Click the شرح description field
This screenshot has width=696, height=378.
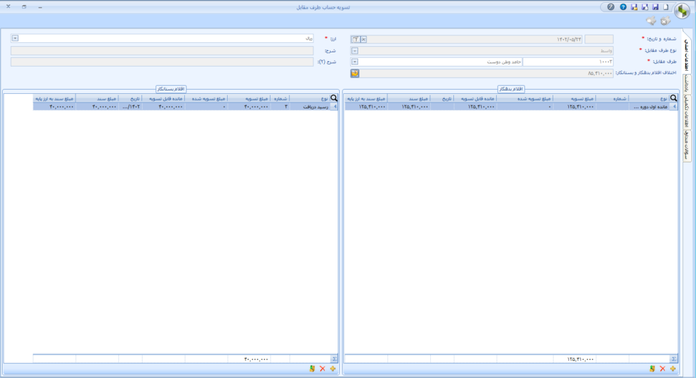[162, 50]
